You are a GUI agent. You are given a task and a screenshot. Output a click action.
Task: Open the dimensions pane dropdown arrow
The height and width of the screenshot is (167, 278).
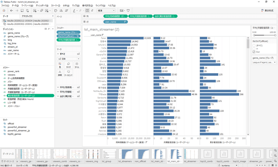click(x=53, y=29)
